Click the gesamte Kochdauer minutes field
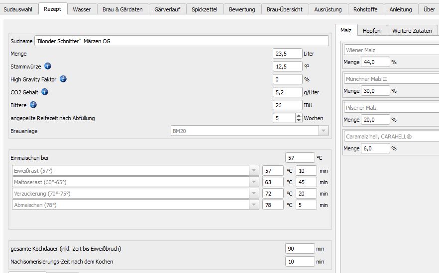The image size is (439, 273). [x=300, y=249]
